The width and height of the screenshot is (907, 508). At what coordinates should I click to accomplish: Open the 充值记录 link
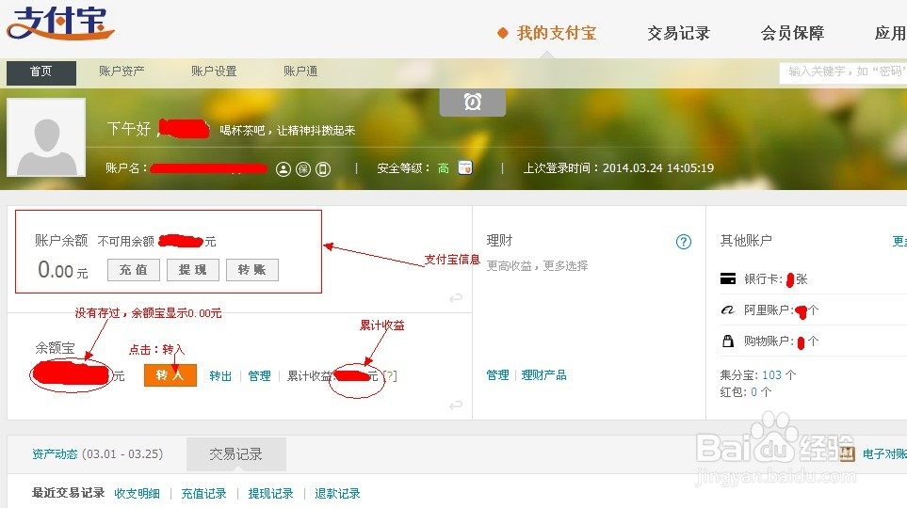pos(203,494)
